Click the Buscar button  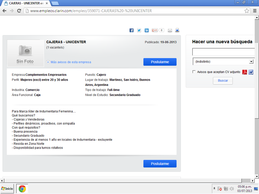223,81
